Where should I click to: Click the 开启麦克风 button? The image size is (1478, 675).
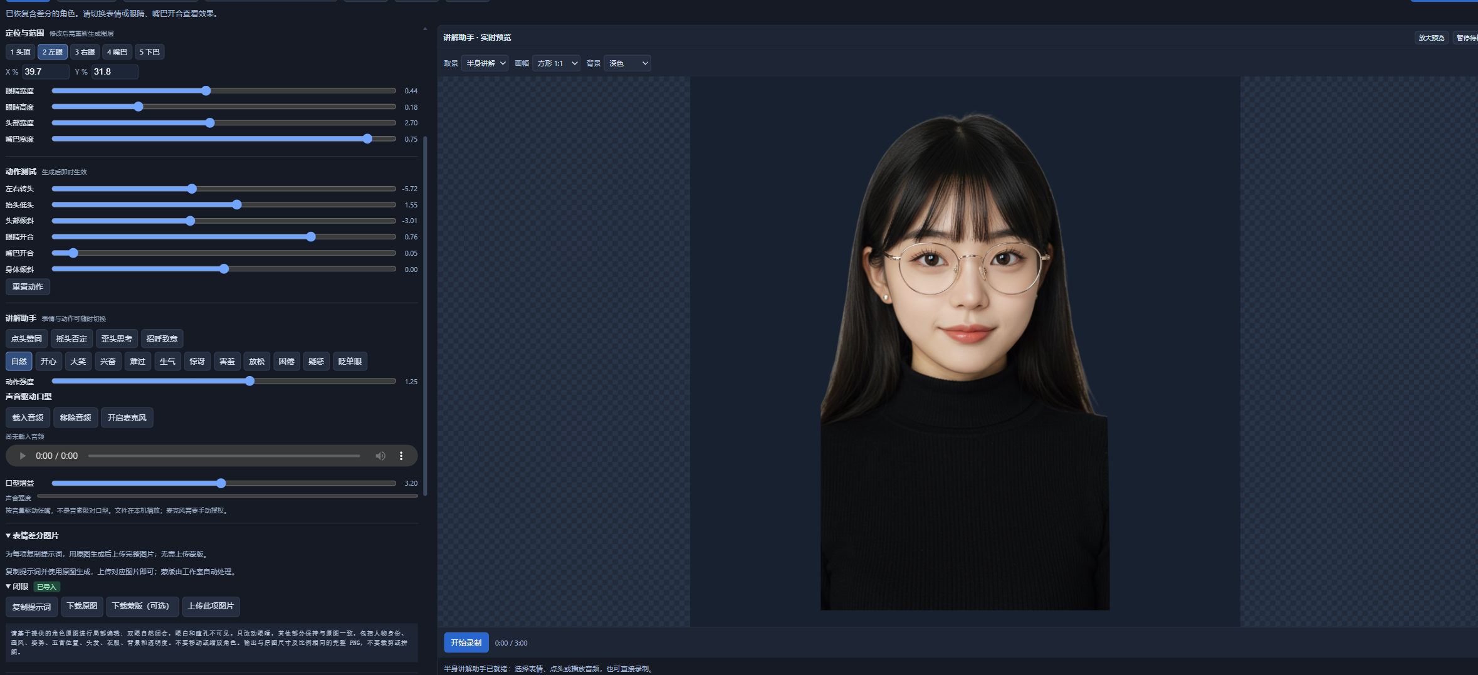tap(127, 418)
